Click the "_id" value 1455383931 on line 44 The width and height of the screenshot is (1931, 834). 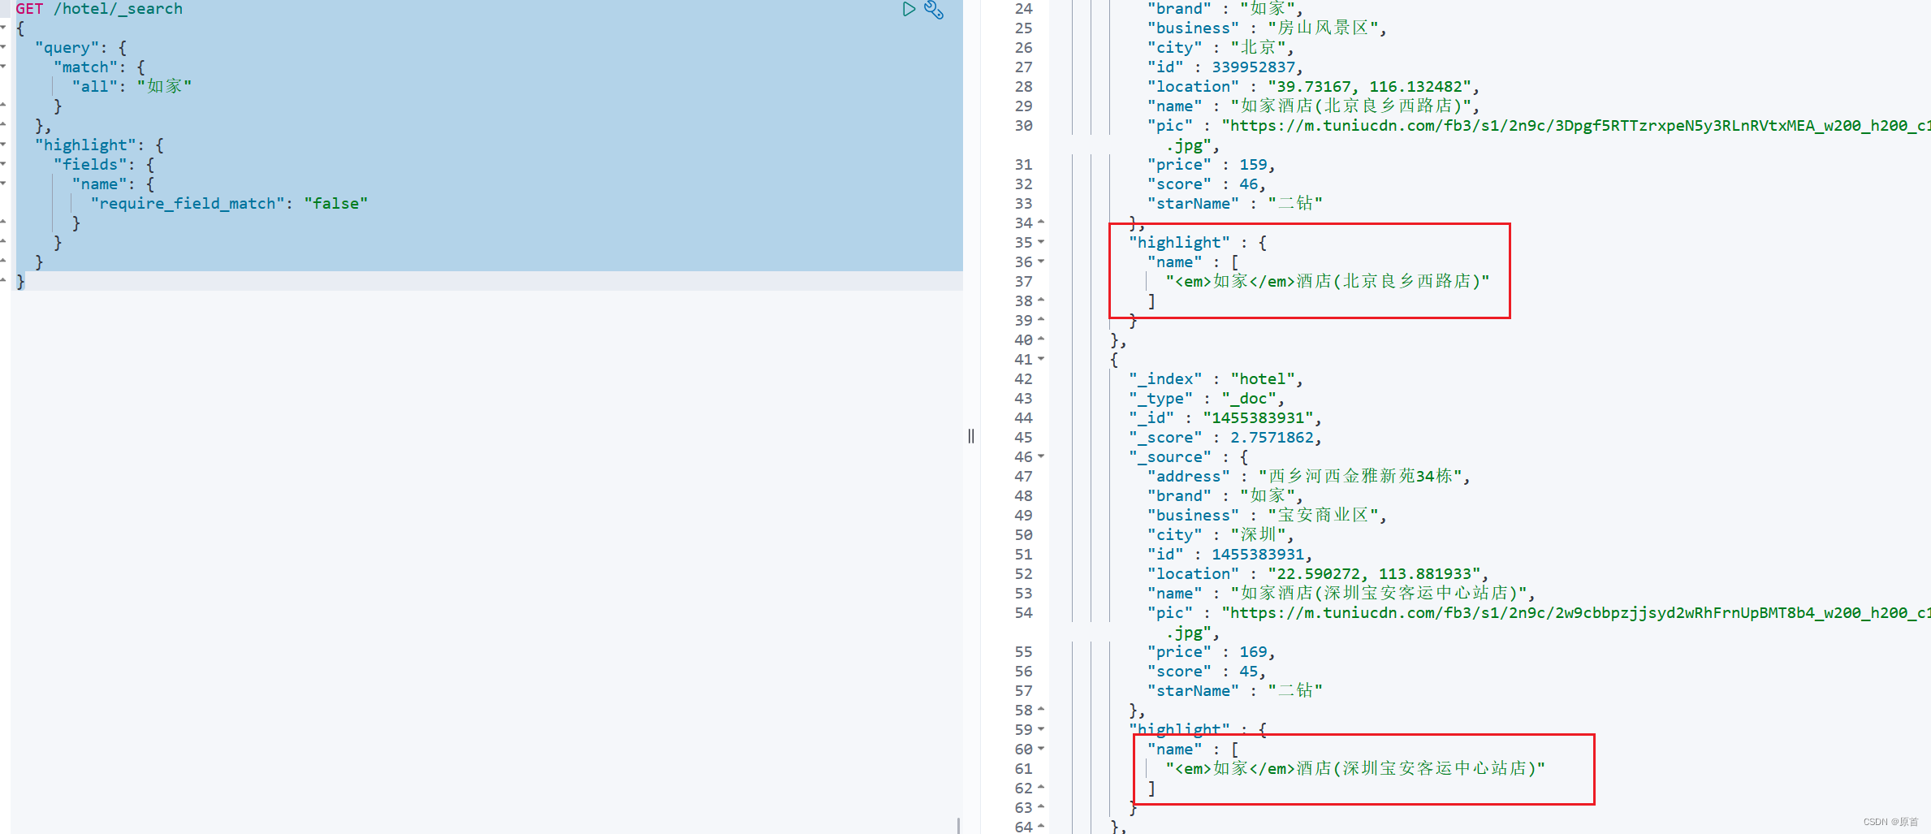point(1259,418)
